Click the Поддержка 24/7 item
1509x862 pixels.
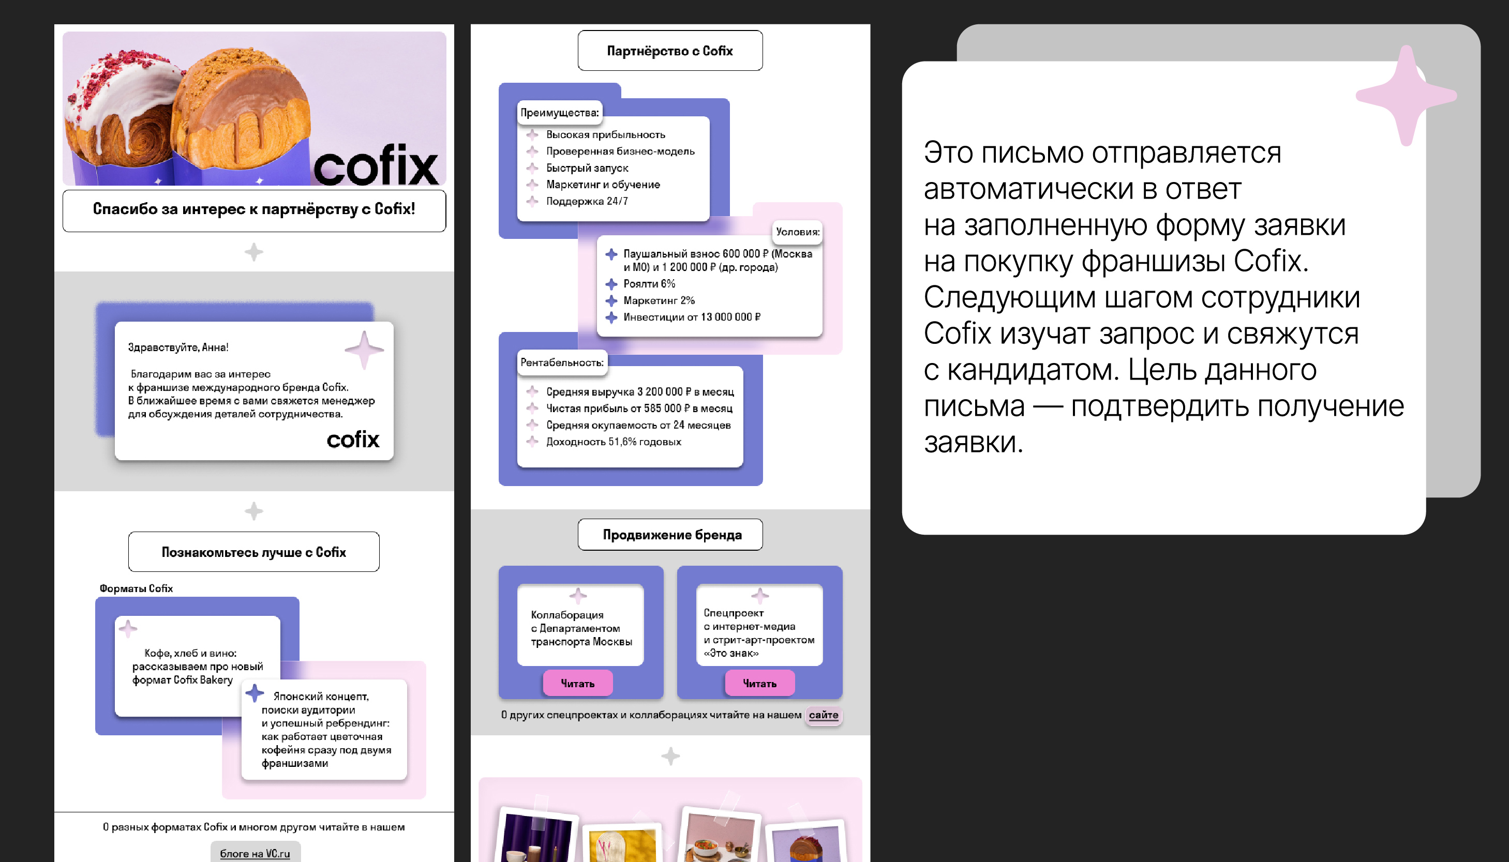[x=587, y=201]
